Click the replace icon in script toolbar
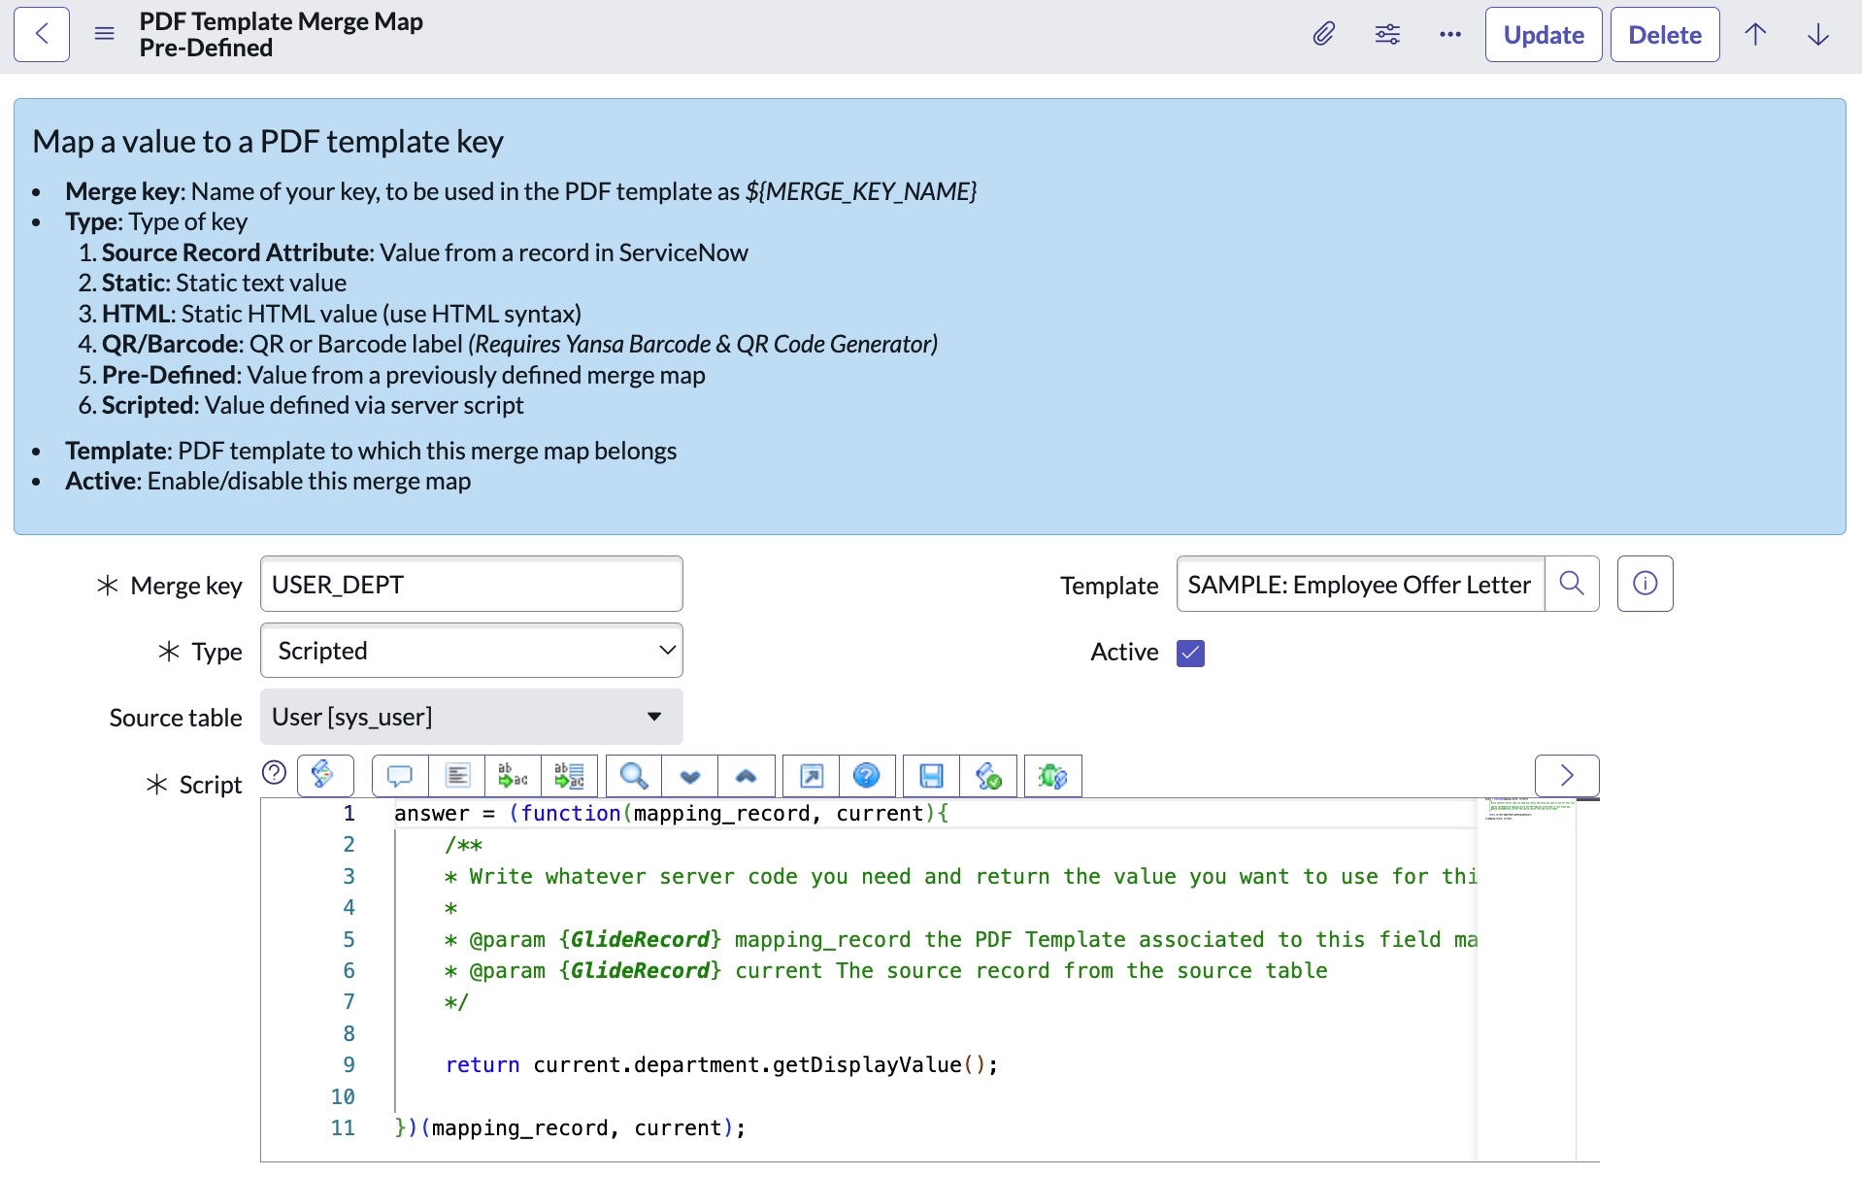 click(513, 776)
